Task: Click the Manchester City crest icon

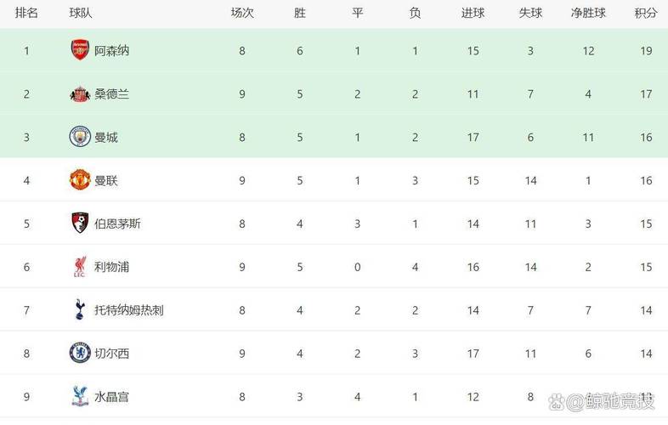Action: (80, 137)
